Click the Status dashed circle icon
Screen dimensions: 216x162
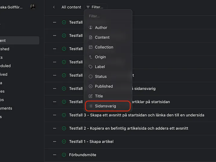click(x=91, y=77)
